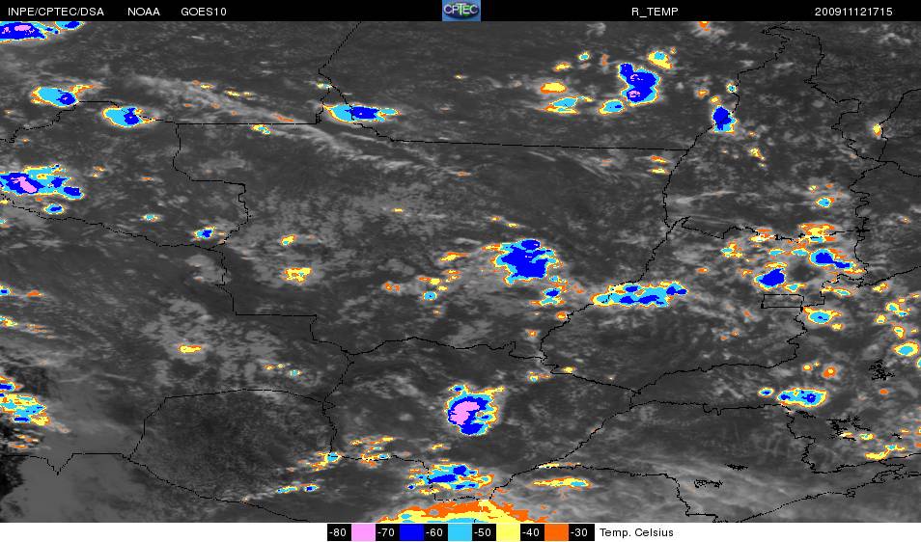Image resolution: width=921 pixels, height=542 pixels.
Task: Click the -60 legend value
Action: tap(434, 532)
